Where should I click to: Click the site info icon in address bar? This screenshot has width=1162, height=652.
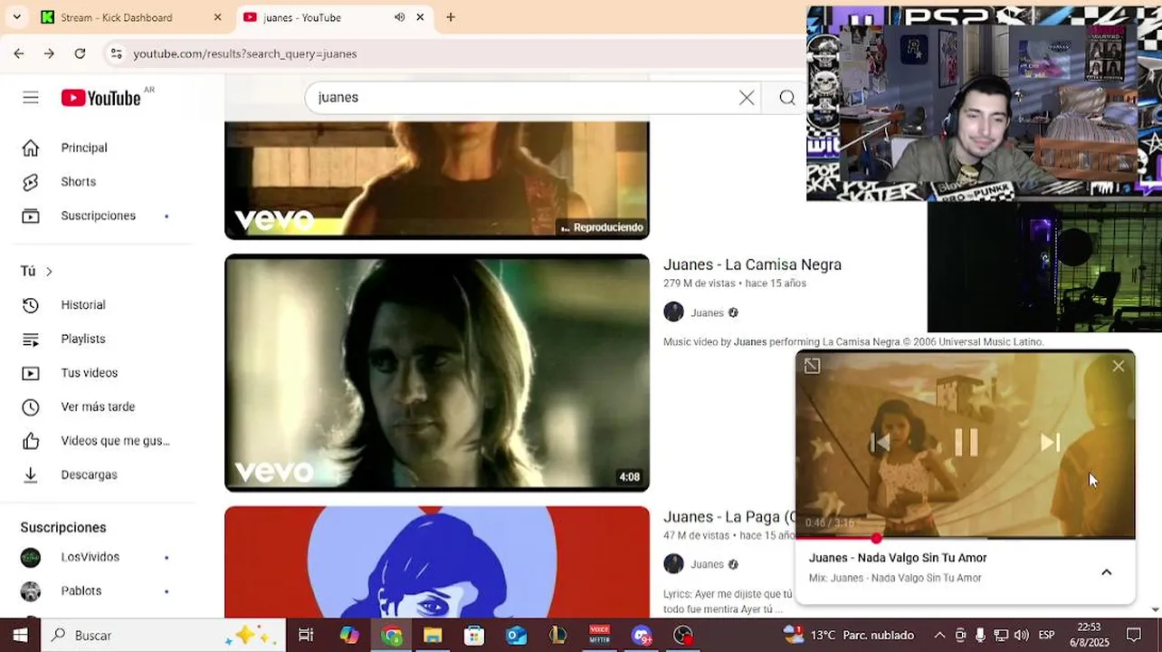coord(116,53)
